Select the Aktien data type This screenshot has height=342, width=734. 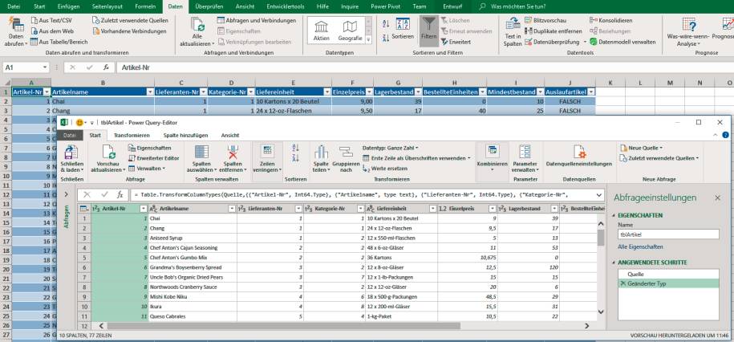pos(322,31)
